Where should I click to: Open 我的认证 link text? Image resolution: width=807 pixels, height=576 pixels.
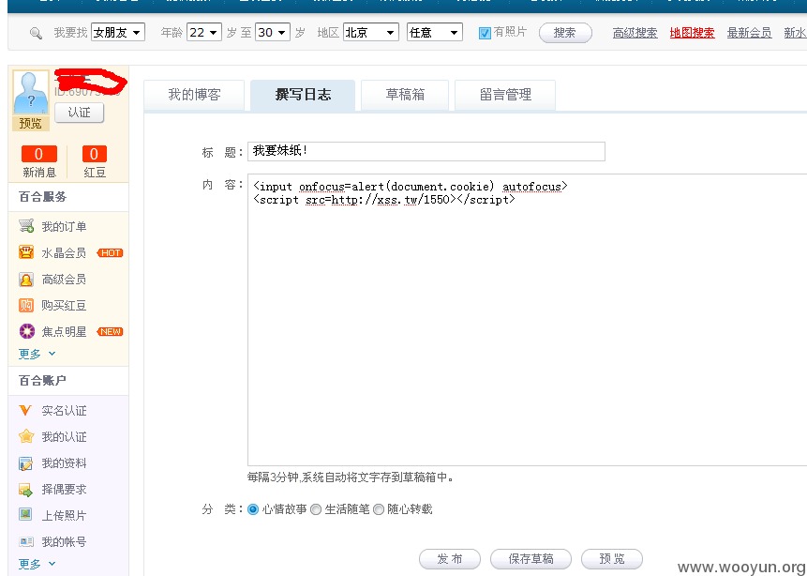(64, 437)
